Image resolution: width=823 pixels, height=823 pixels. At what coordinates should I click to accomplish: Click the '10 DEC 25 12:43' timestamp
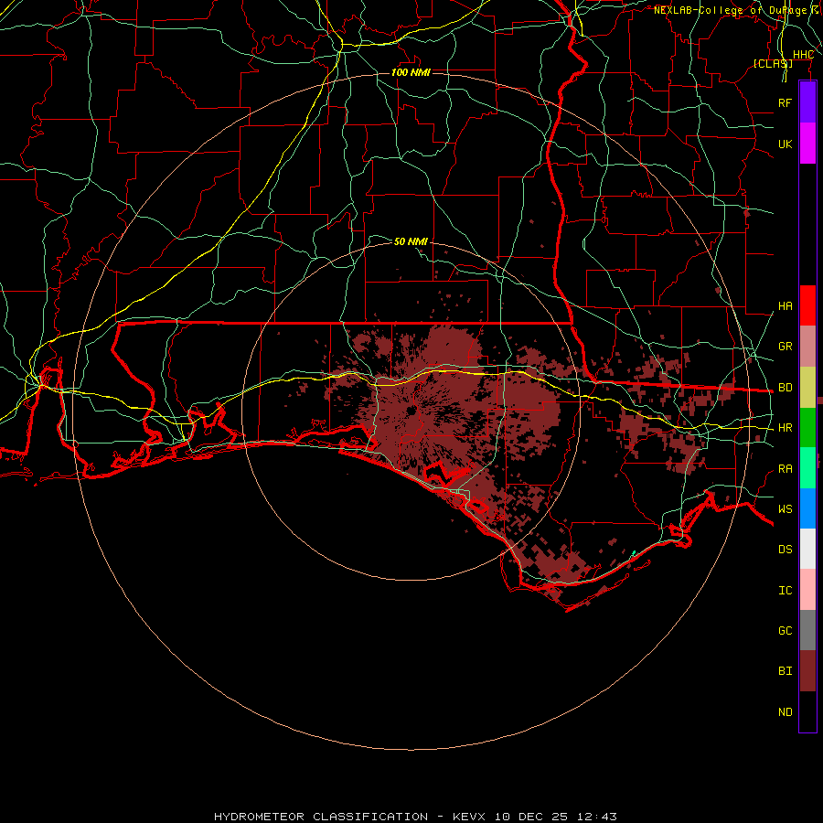pyautogui.click(x=556, y=817)
